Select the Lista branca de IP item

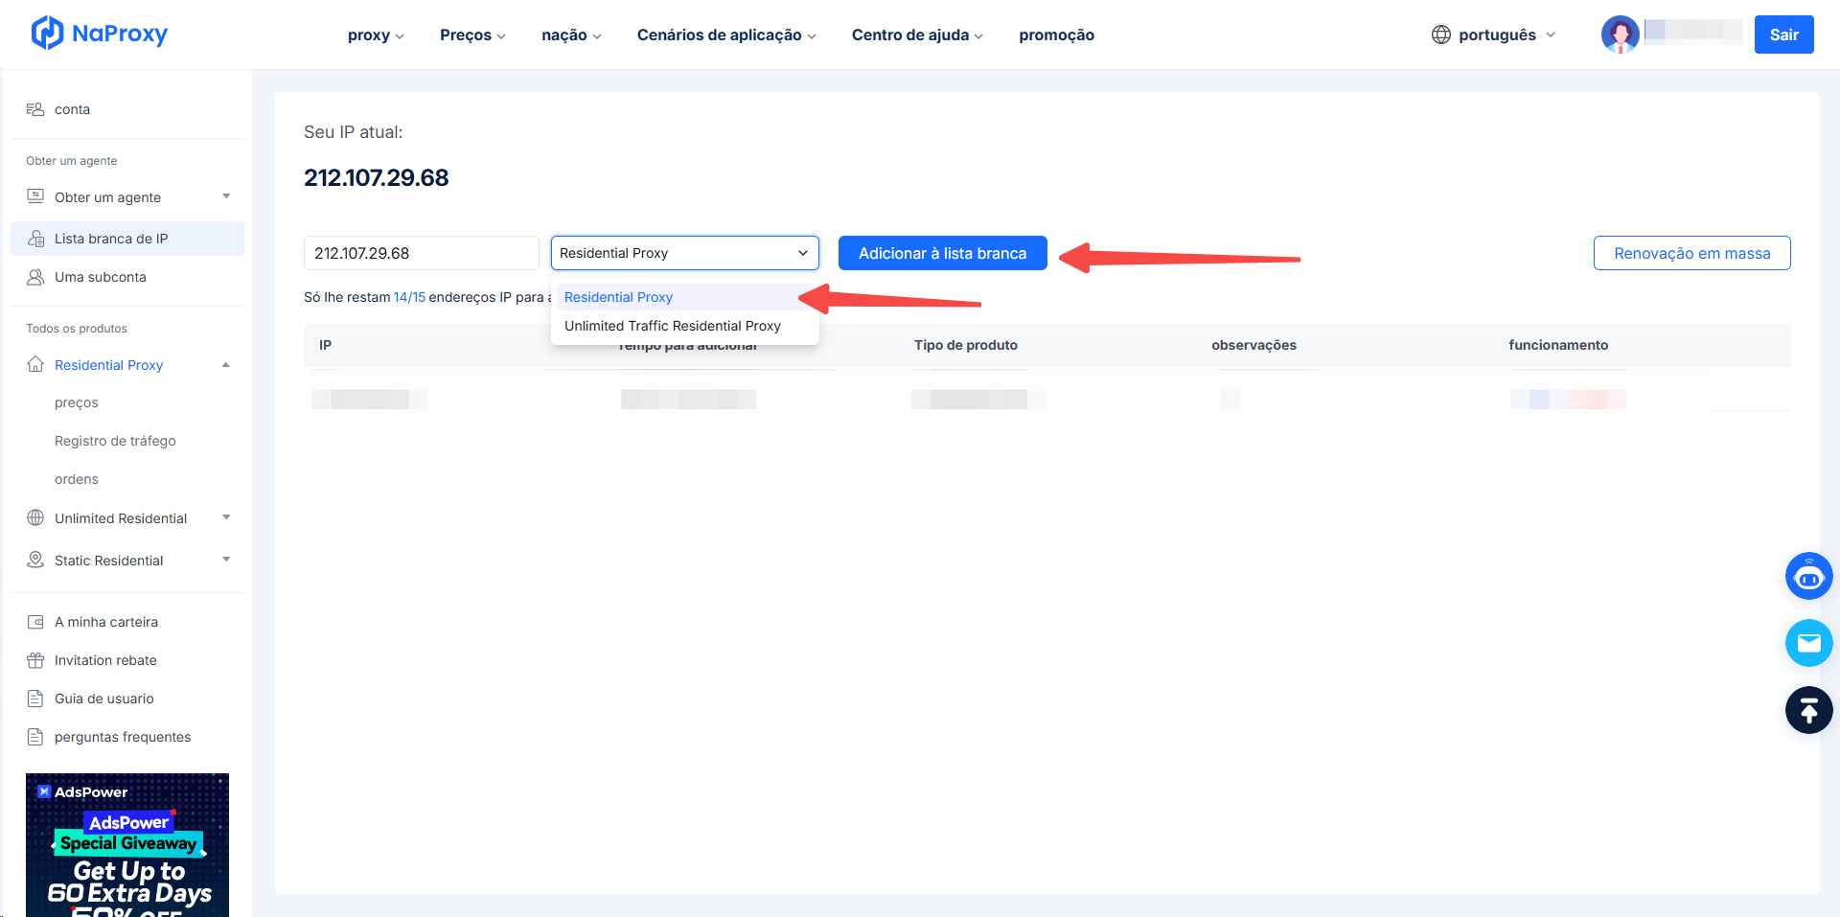[x=127, y=239]
